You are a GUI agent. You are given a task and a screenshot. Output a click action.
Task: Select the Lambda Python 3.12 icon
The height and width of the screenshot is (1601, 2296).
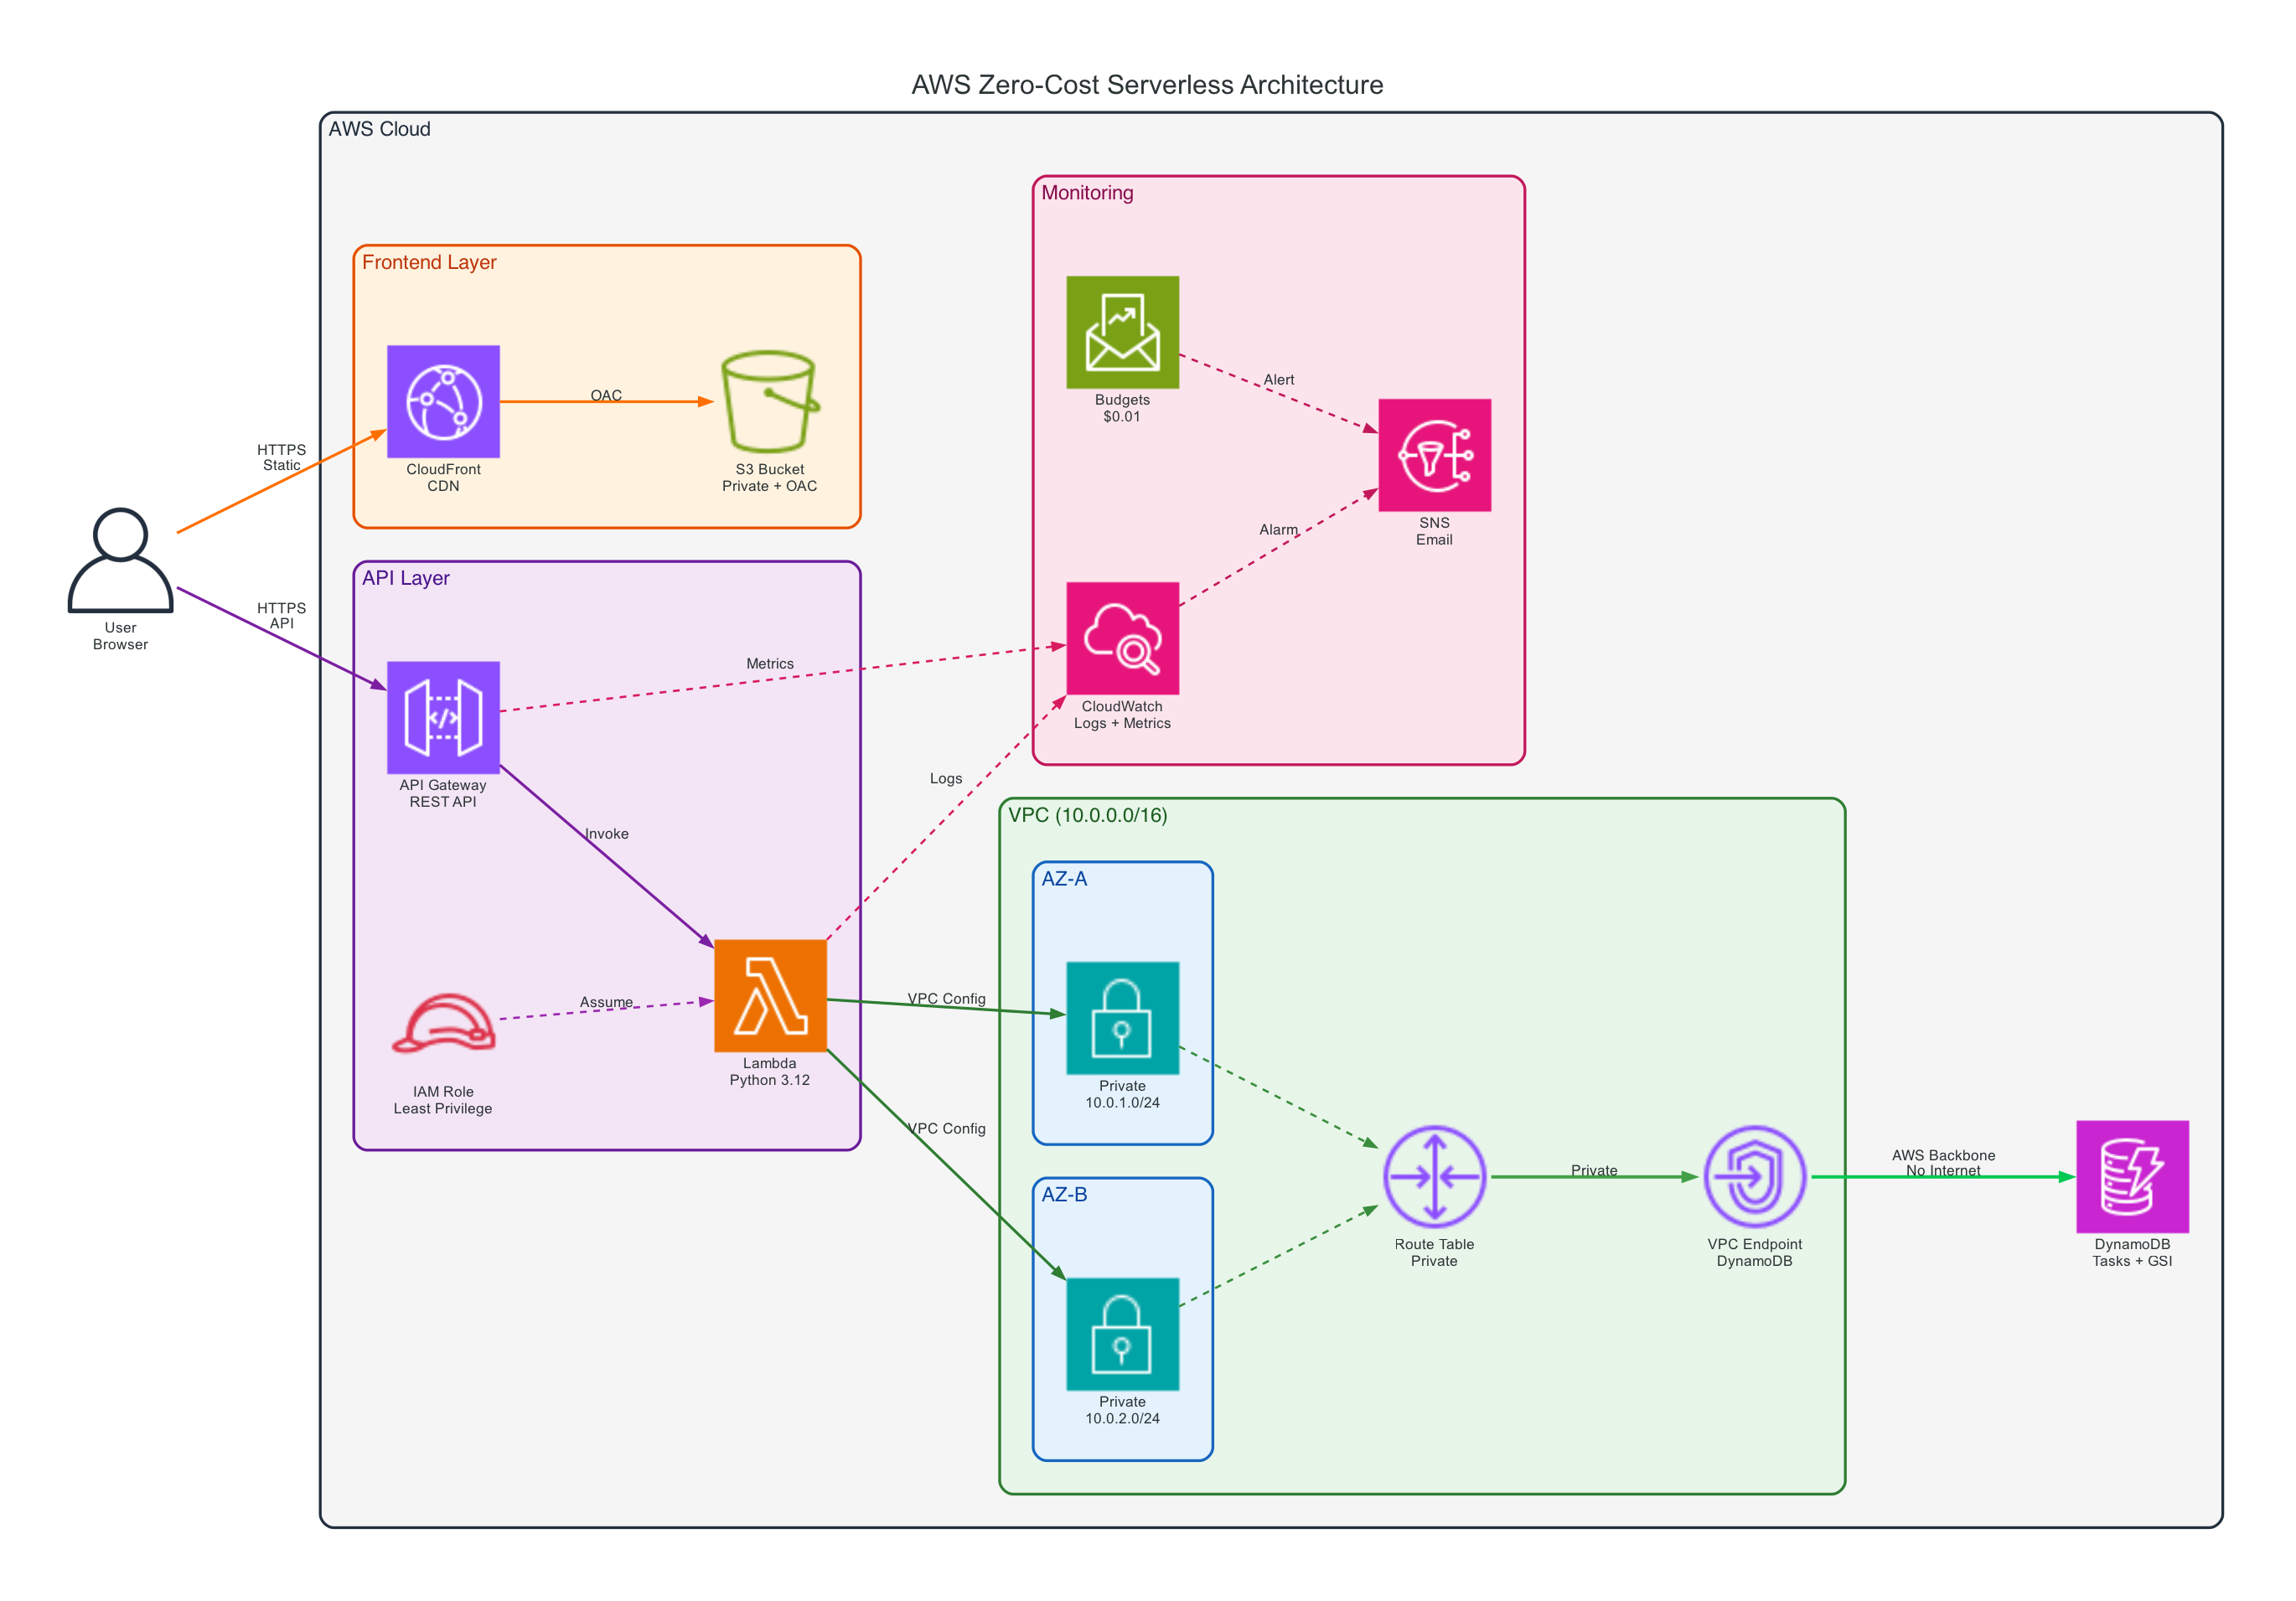click(770, 995)
